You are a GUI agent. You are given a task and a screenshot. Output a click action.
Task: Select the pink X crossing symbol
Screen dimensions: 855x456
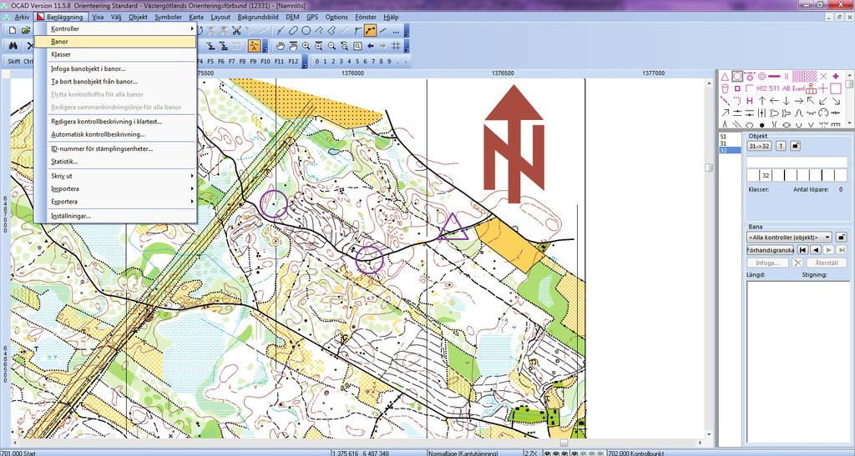click(x=823, y=76)
